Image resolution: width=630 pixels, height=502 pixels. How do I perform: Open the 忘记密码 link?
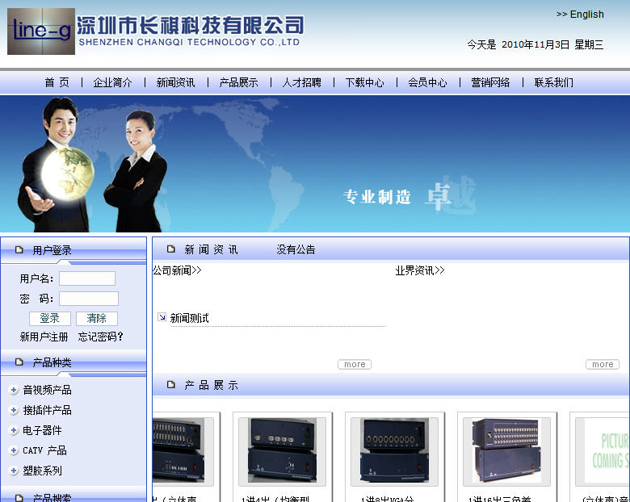(100, 337)
